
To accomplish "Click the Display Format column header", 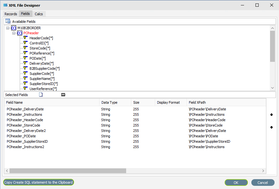I will [171, 102].
